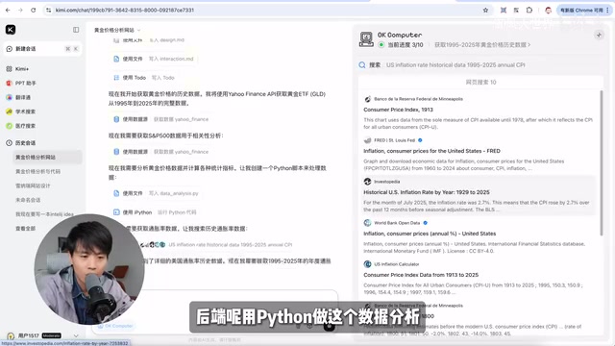Open Consumer Price Index Data 1913 to 2025
615x346 pixels.
pyautogui.click(x=421, y=275)
